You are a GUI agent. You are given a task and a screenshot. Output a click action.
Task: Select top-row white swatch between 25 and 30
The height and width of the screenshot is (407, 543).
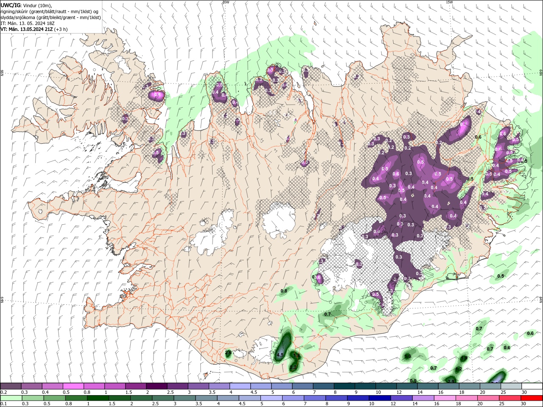(x=511, y=386)
